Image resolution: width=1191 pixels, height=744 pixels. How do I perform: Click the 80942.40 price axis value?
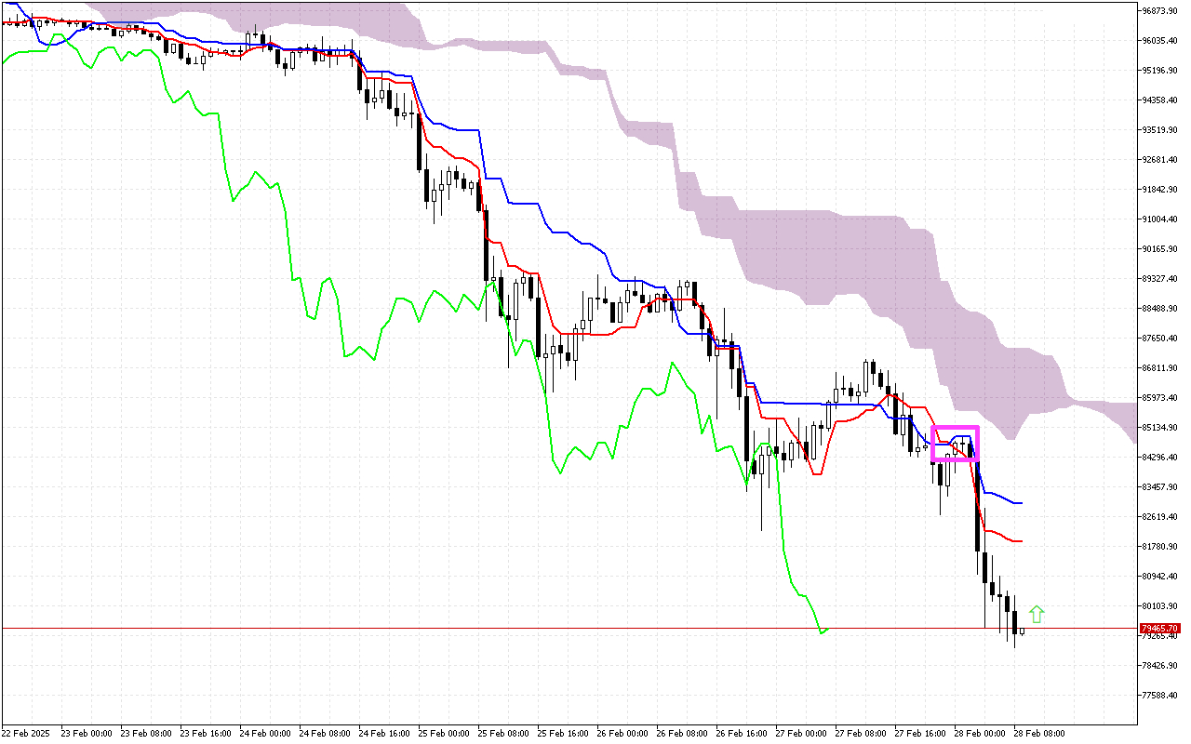pyautogui.click(x=1161, y=577)
